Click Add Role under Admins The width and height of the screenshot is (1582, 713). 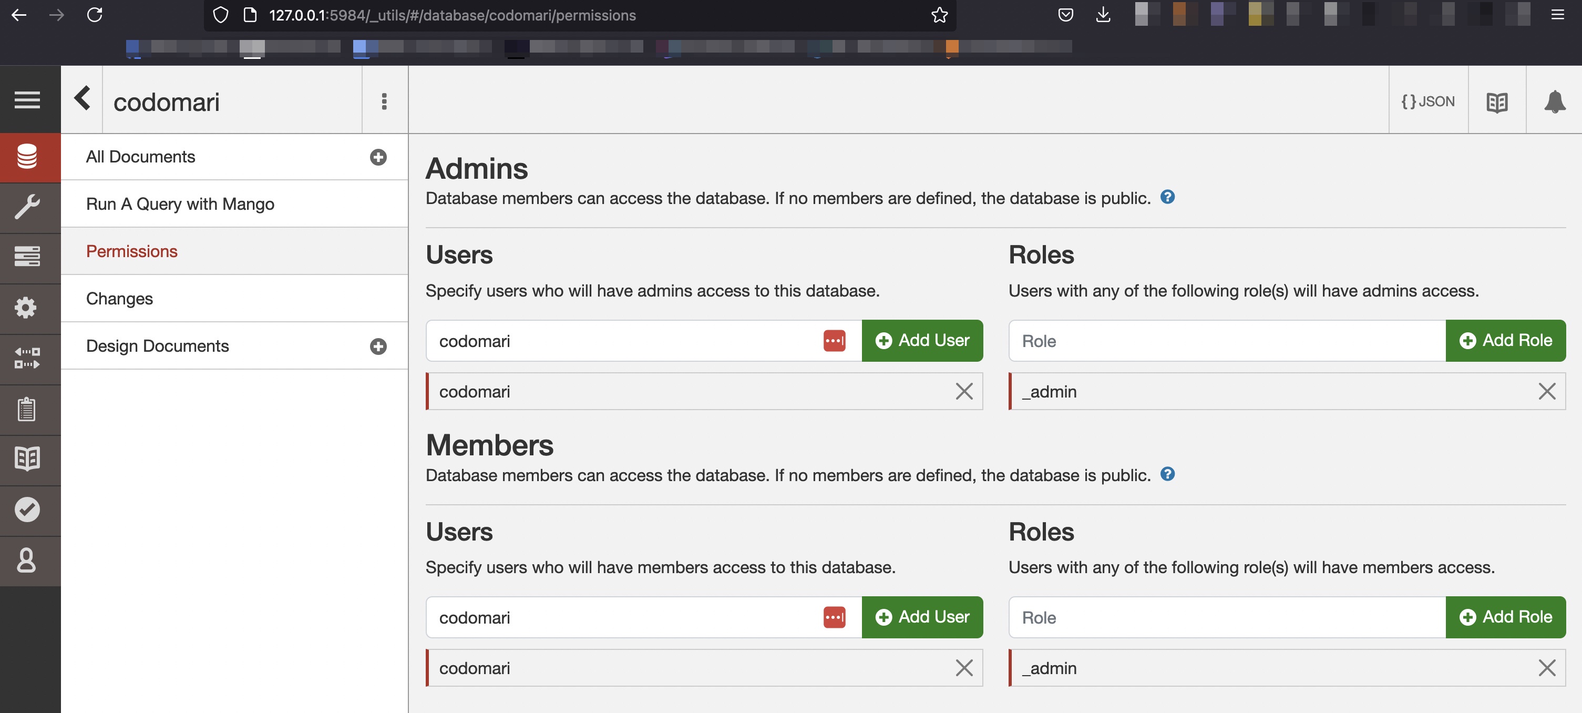pyautogui.click(x=1505, y=341)
